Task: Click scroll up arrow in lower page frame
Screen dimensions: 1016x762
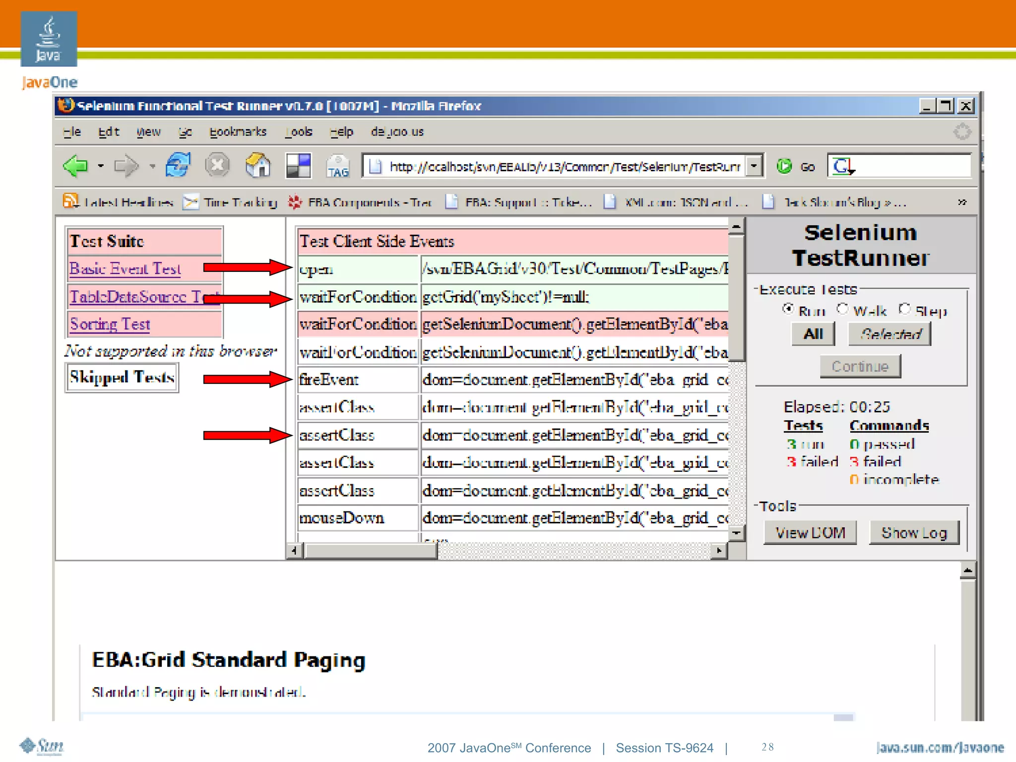Action: click(968, 571)
